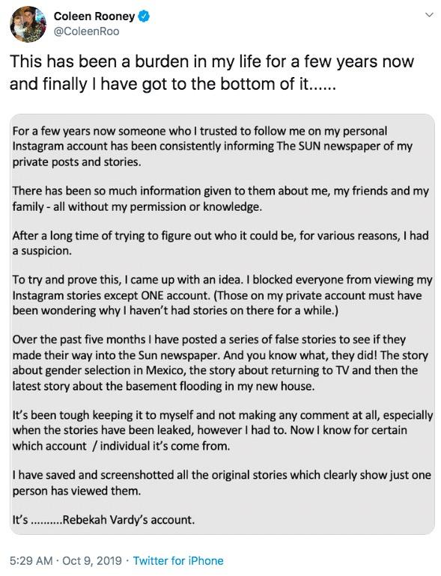Click the blue verified badge icon
The image size is (441, 576).
click(x=143, y=16)
